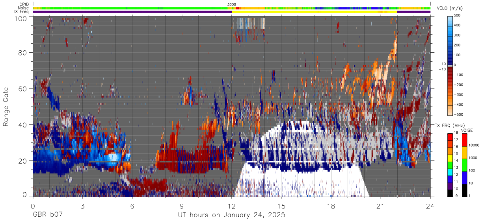
Task: Click "UT hours on January 24, 2025" title
Action: (x=232, y=215)
